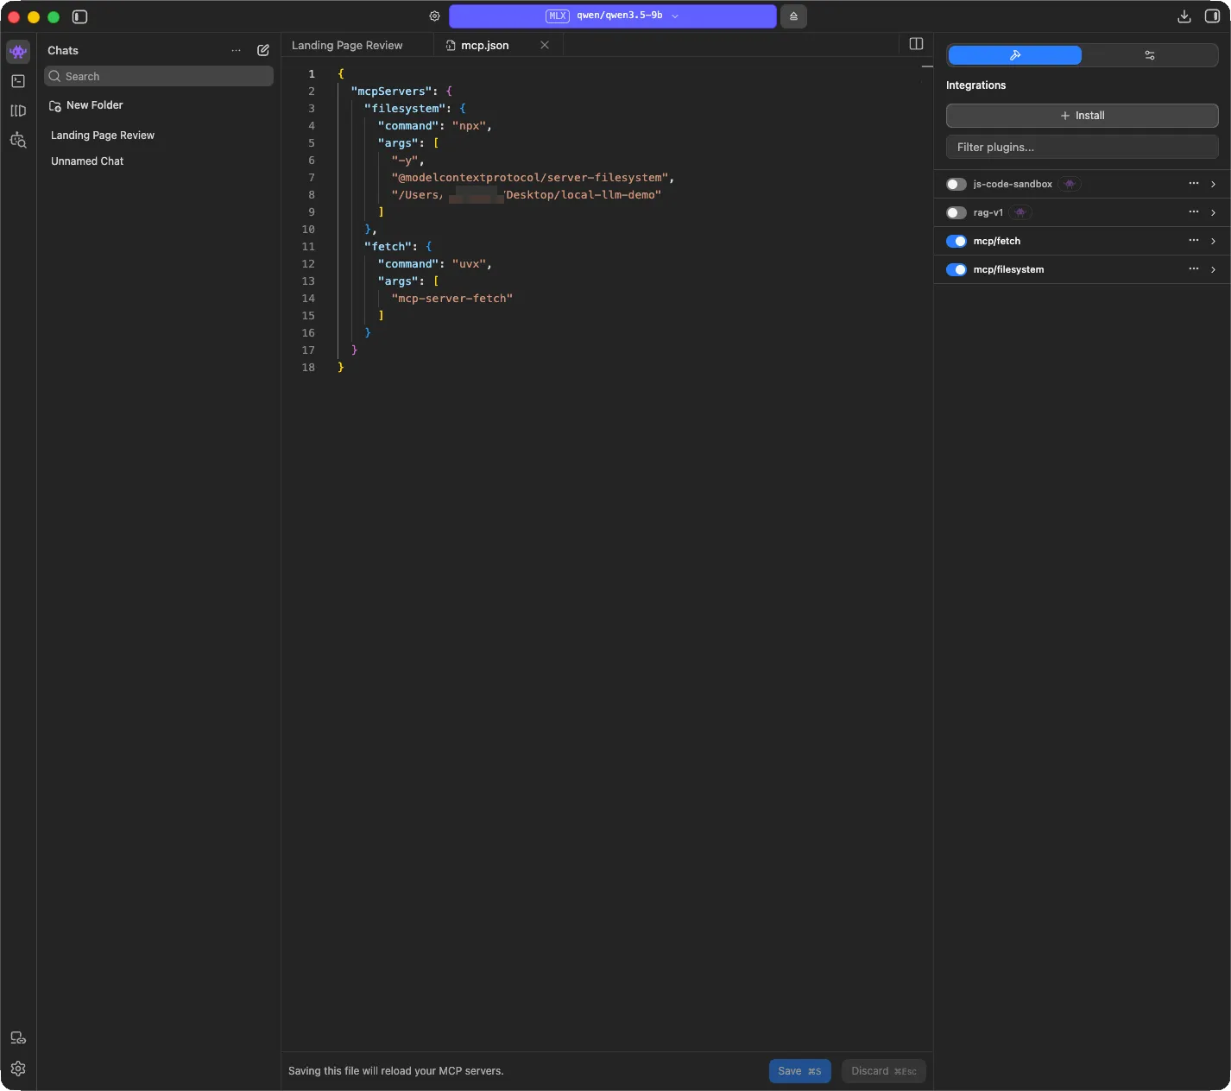
Task: Open the Discover model search icon
Action: tap(18, 140)
